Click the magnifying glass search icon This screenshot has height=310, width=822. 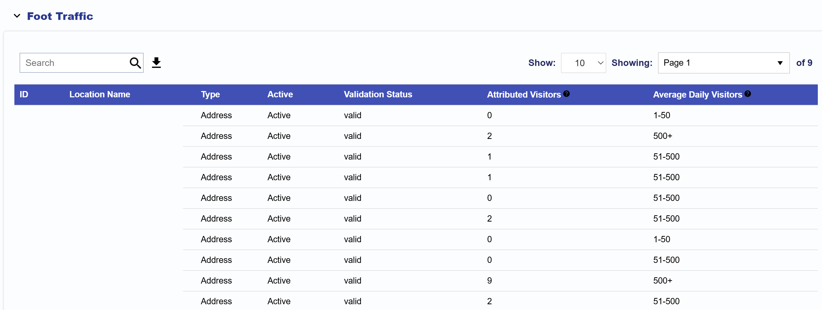click(x=135, y=63)
